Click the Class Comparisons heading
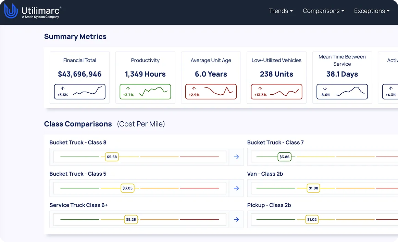The width and height of the screenshot is (398, 242). (x=78, y=124)
